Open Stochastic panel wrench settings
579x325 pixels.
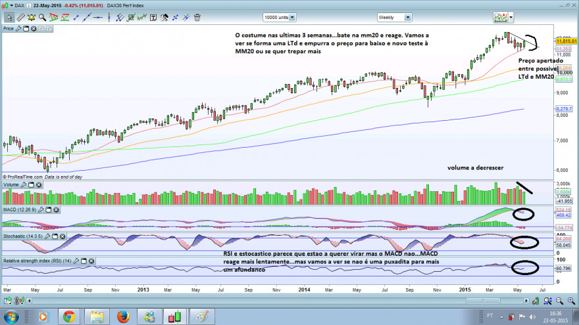[x=47, y=236]
